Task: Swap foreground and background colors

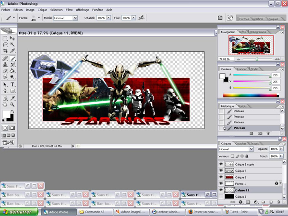Action: [12, 111]
